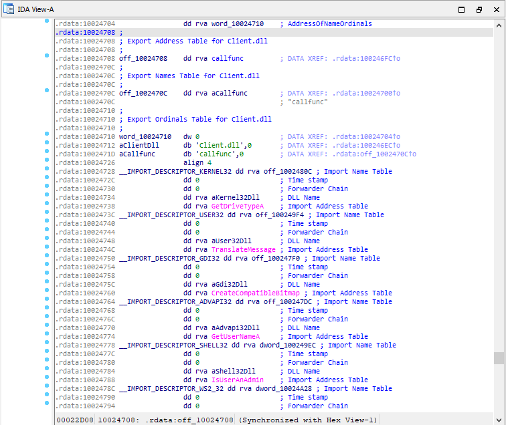Select the 'Client.dll' string literal
This screenshot has width=506, height=425.
pos(220,146)
